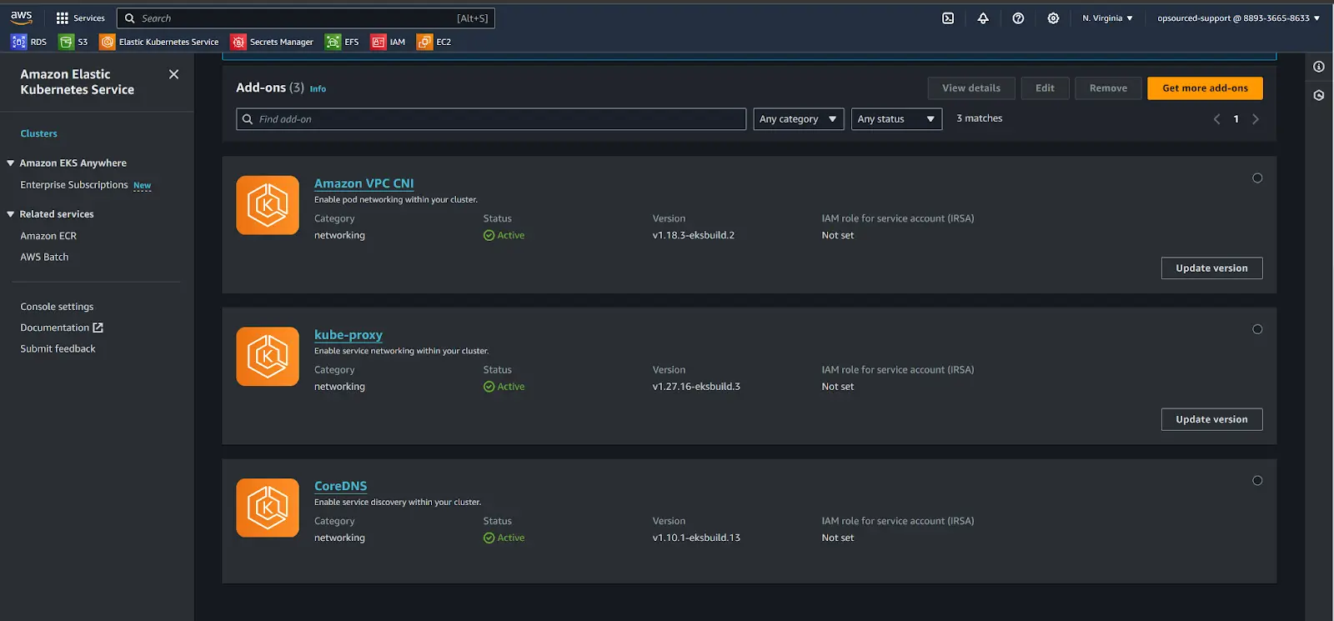Open the info panel icon on right edge
Image resolution: width=1334 pixels, height=621 pixels.
coord(1319,67)
